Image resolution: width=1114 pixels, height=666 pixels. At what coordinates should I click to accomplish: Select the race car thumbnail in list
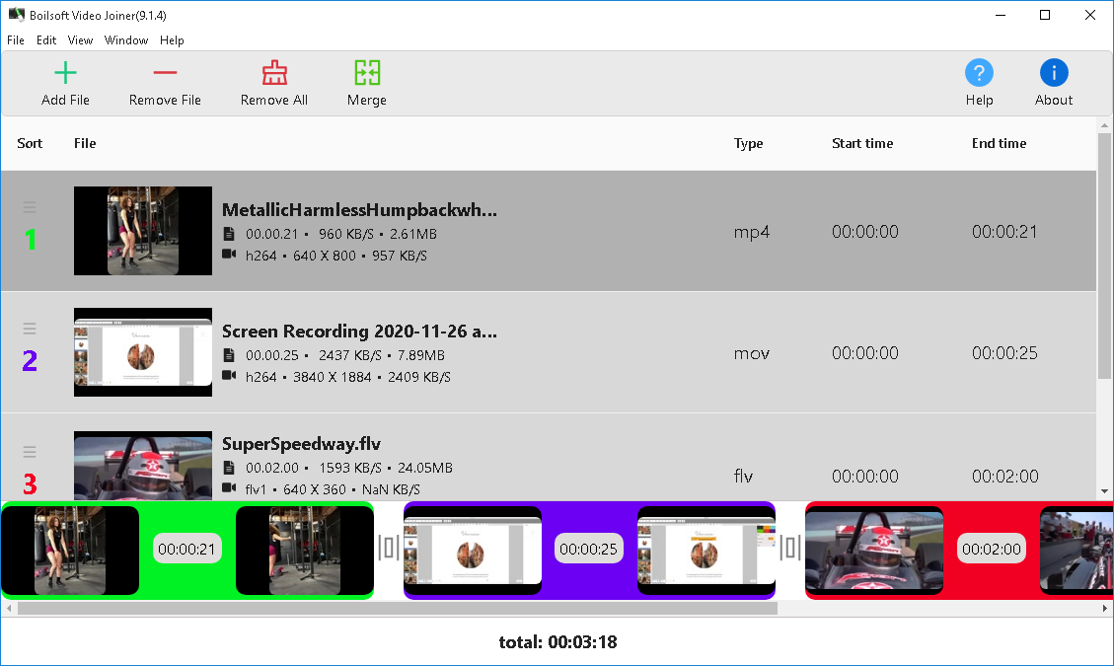(143, 466)
